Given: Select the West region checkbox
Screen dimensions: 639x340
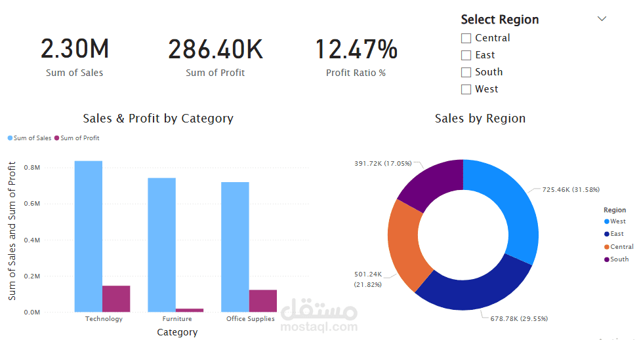Looking at the screenshot, I should (x=466, y=90).
